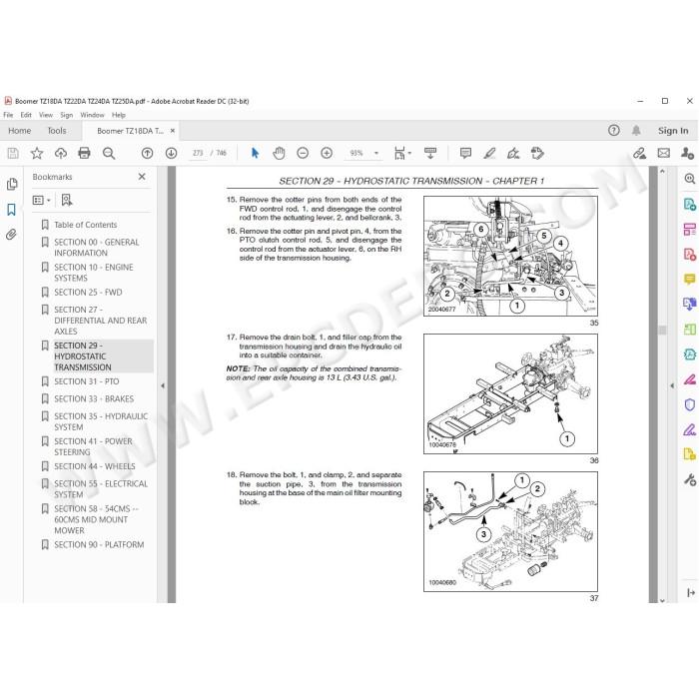The width and height of the screenshot is (699, 699).
Task: Click the page number input field
Action: pos(198,154)
